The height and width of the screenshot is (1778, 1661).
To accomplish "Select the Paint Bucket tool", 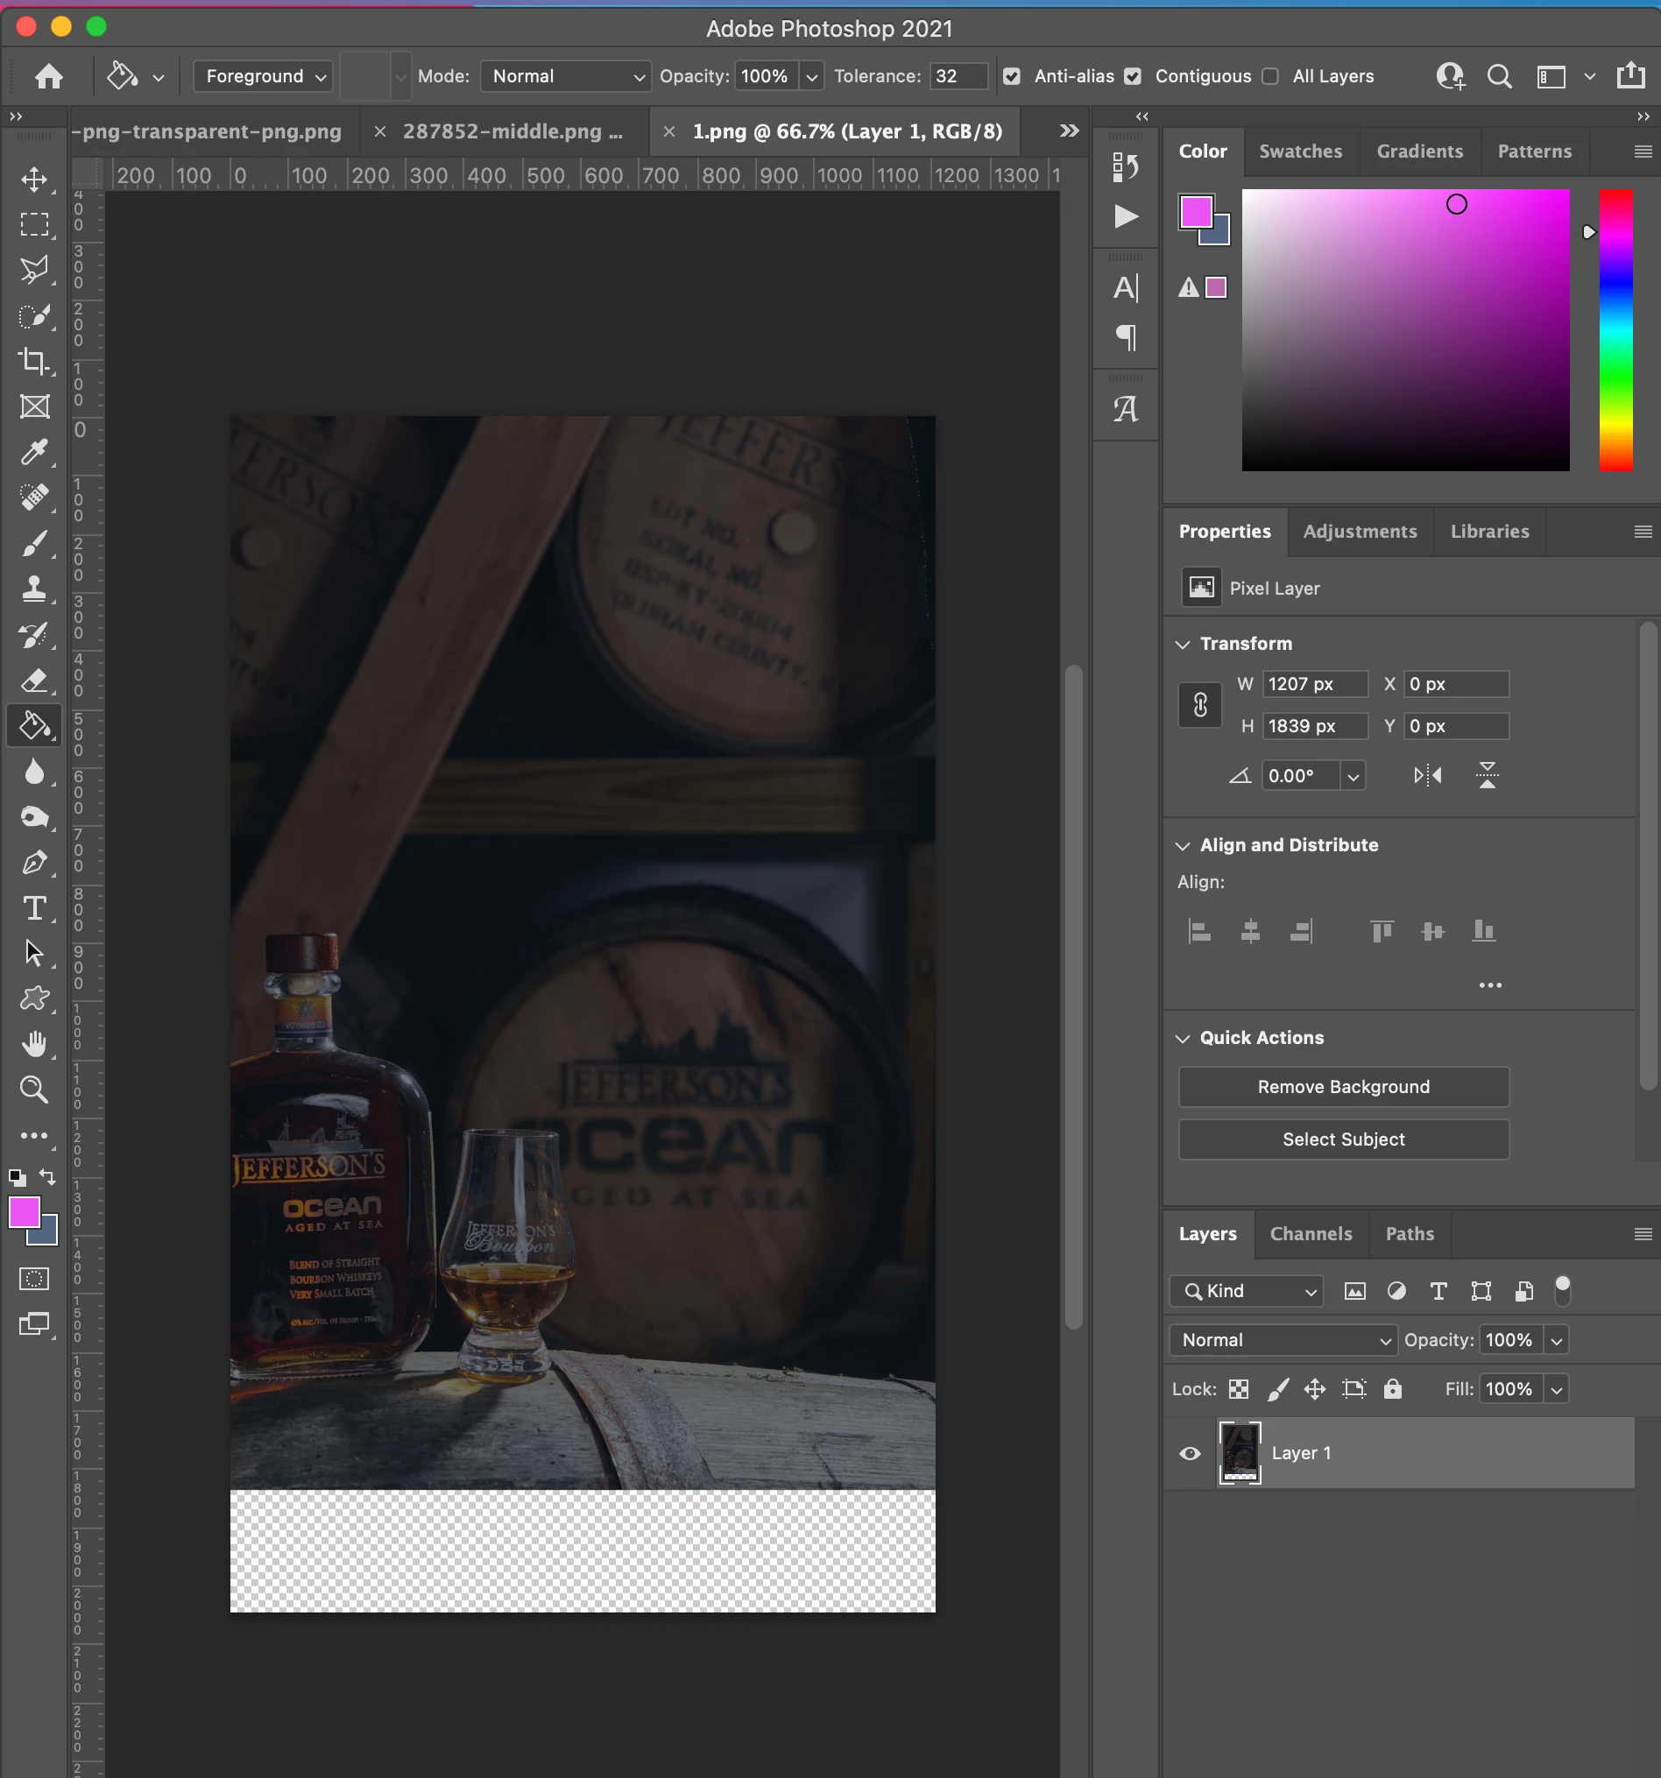I will point(34,726).
